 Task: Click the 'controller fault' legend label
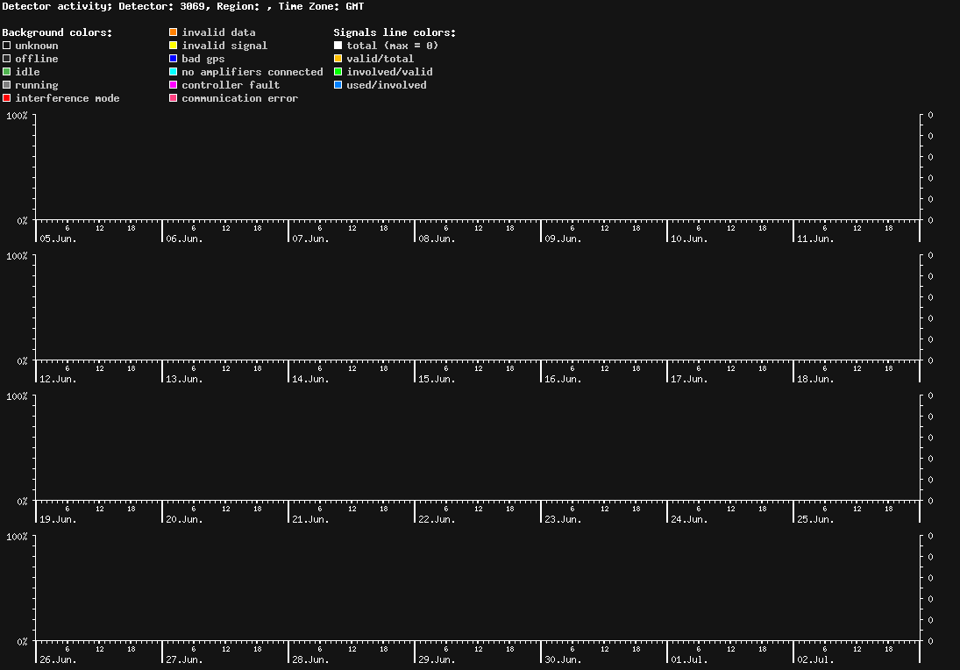tap(231, 85)
